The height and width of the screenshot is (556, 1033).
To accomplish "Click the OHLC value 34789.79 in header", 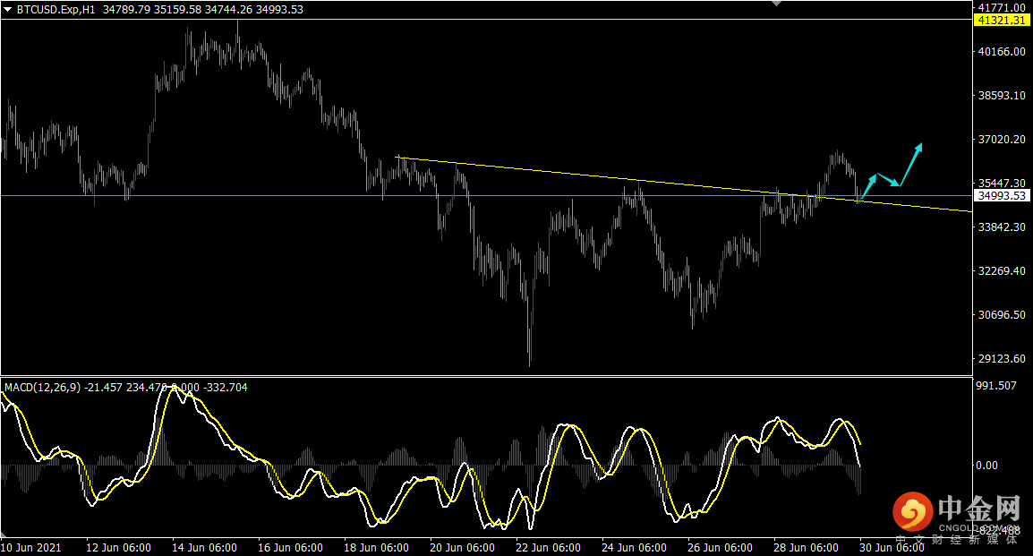I will coord(127,10).
